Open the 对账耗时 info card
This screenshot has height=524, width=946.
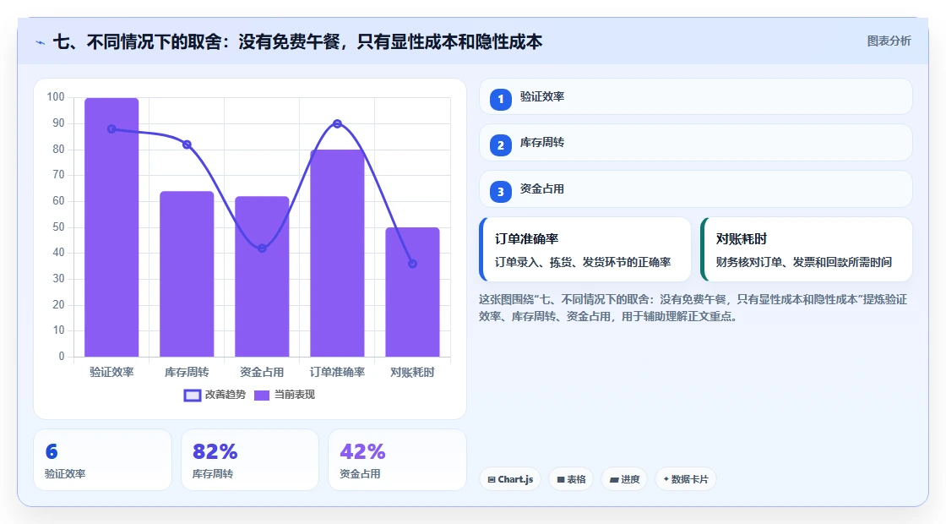pyautogui.click(x=807, y=249)
